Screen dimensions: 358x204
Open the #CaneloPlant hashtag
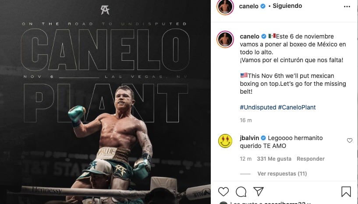tap(297, 107)
